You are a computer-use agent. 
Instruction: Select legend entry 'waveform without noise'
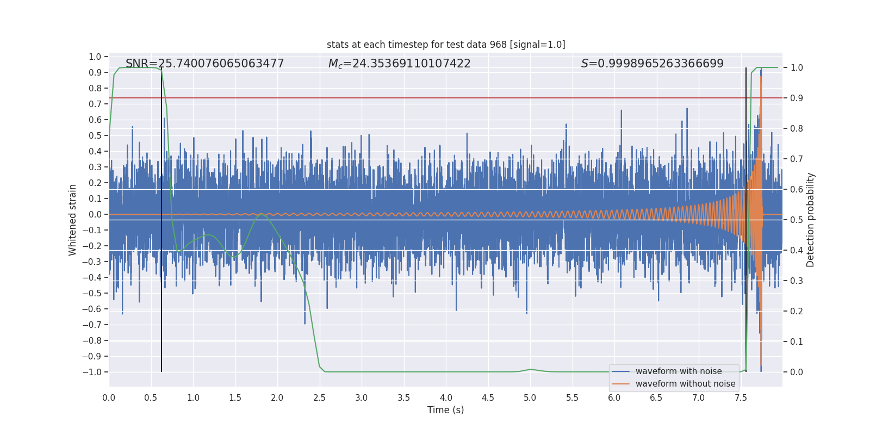click(686, 384)
